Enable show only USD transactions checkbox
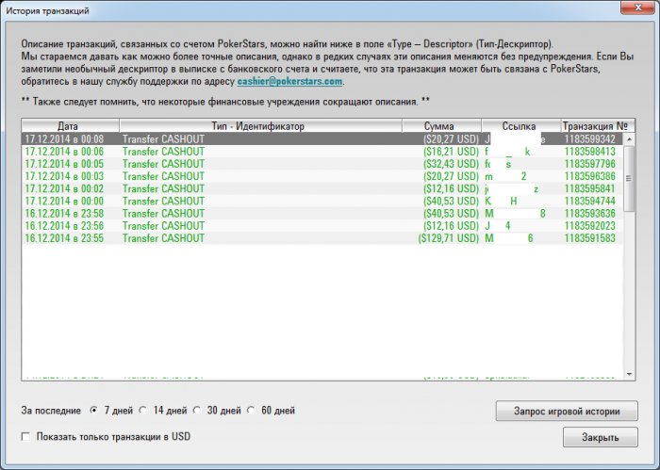Screen dimensions: 660x470 (25, 437)
